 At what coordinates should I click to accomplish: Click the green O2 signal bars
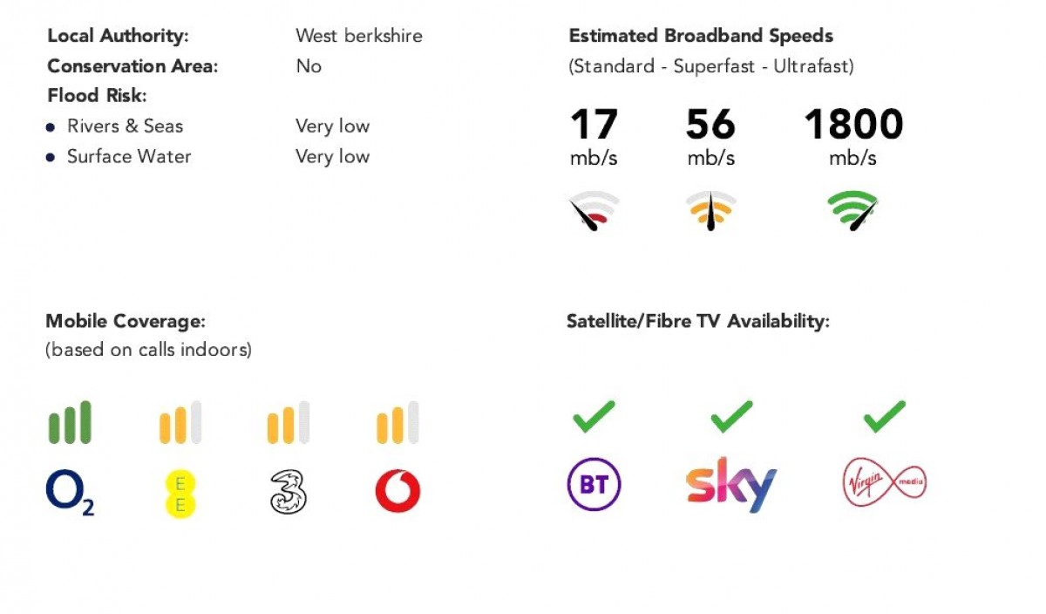[70, 423]
